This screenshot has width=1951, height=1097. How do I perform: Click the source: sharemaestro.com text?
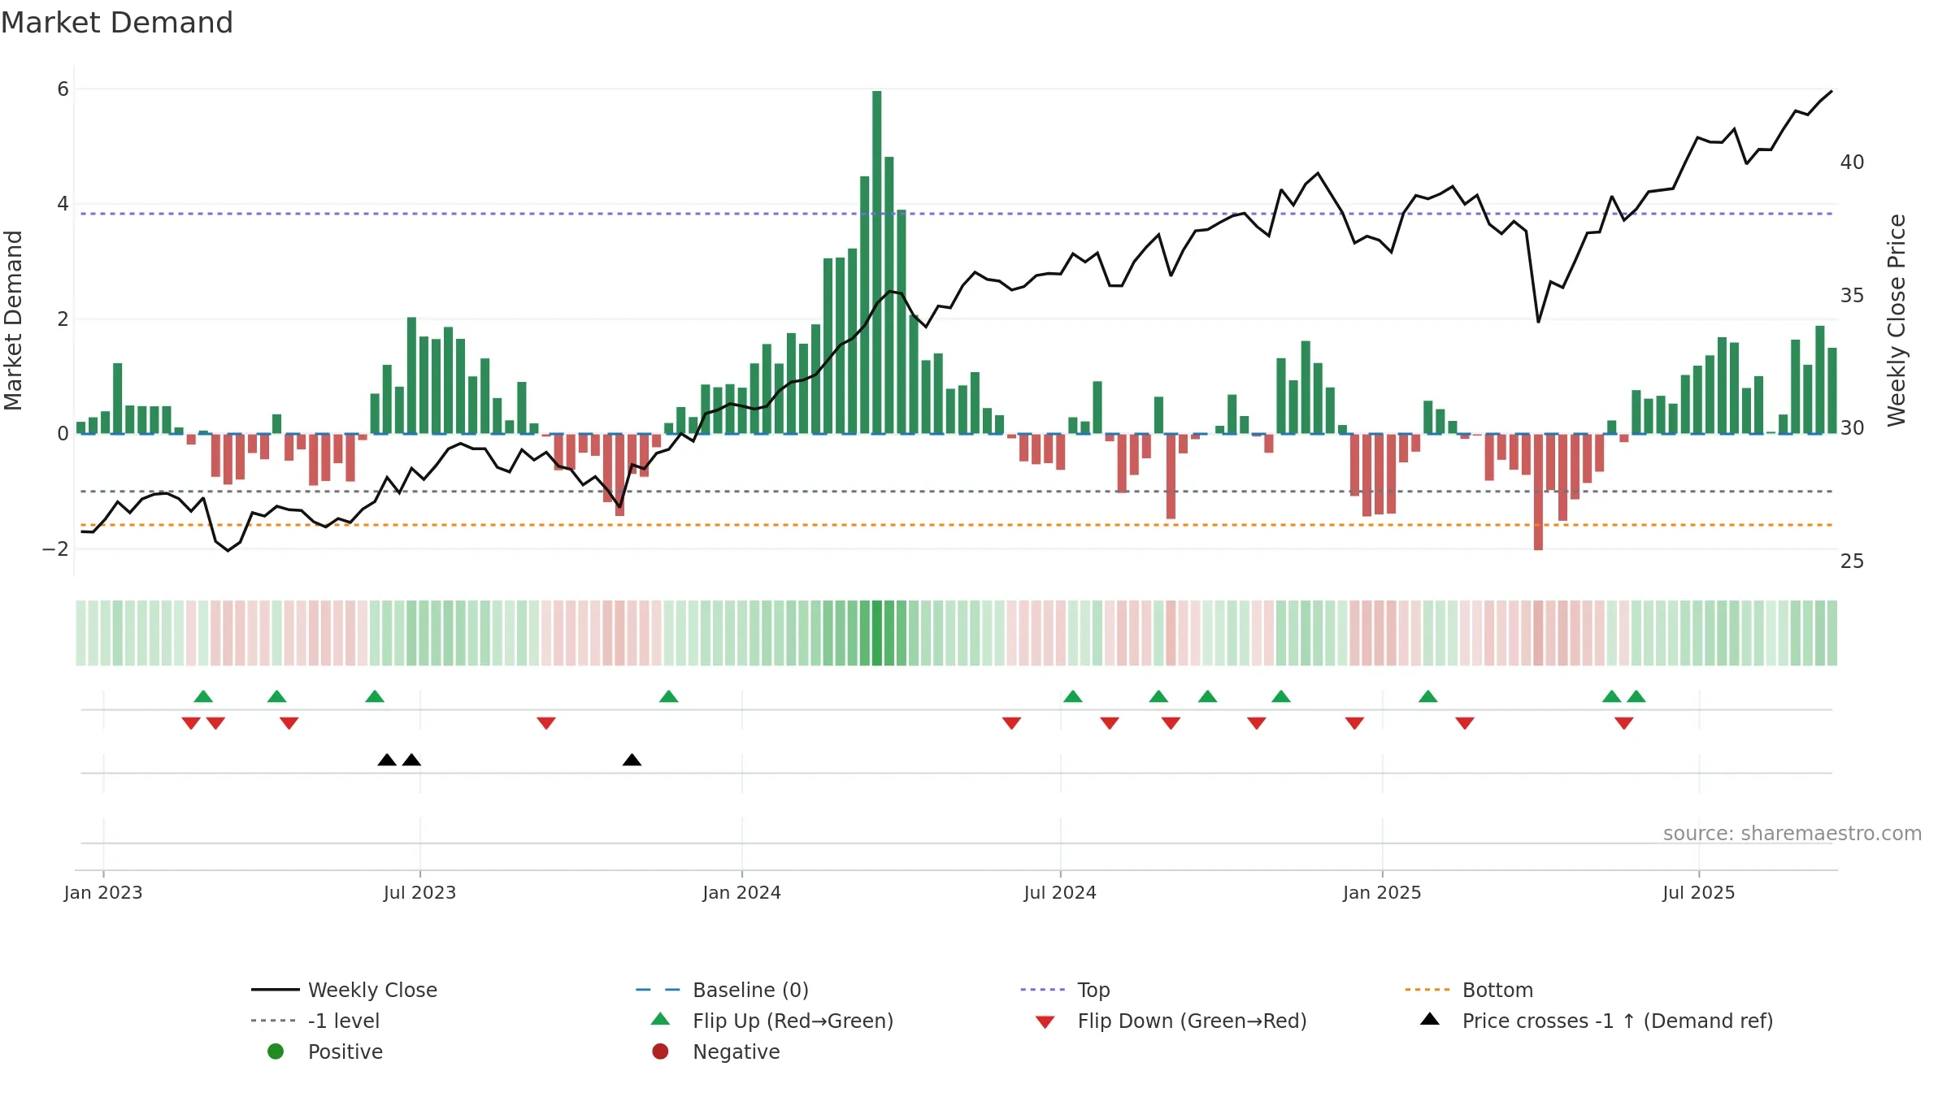[1792, 833]
